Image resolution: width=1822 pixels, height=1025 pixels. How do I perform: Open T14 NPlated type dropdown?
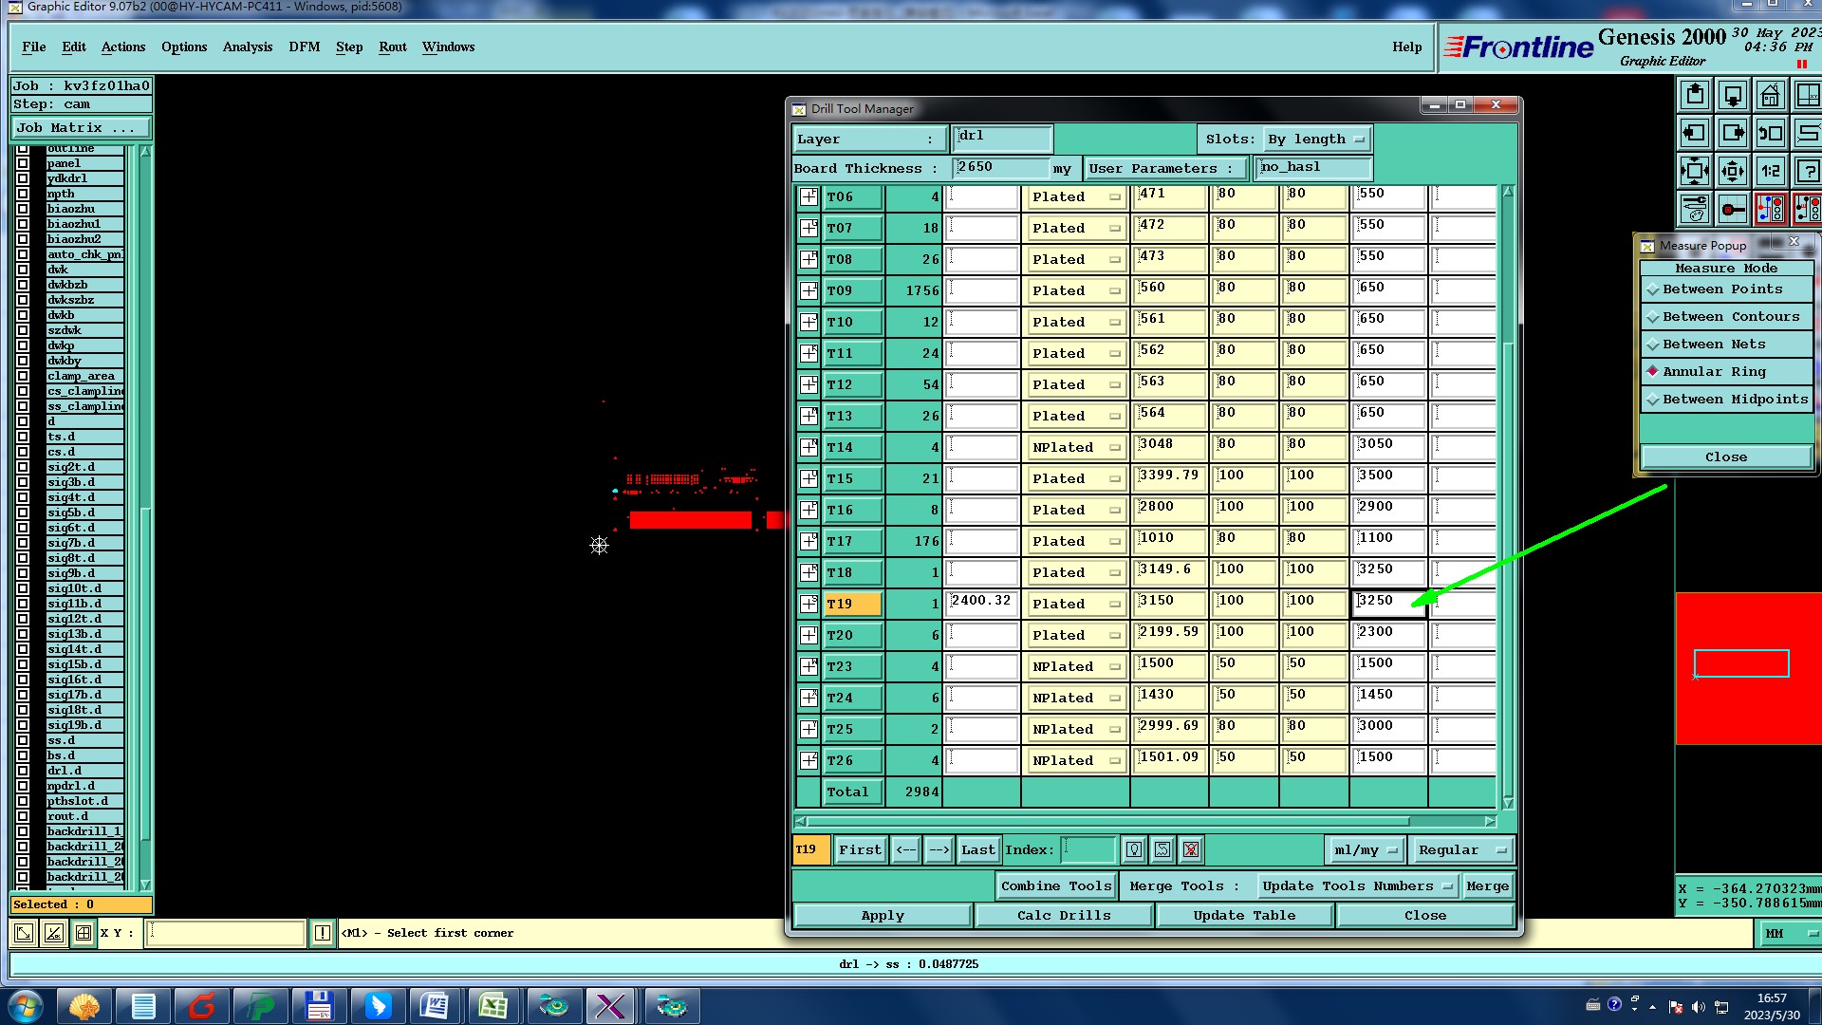(1075, 448)
